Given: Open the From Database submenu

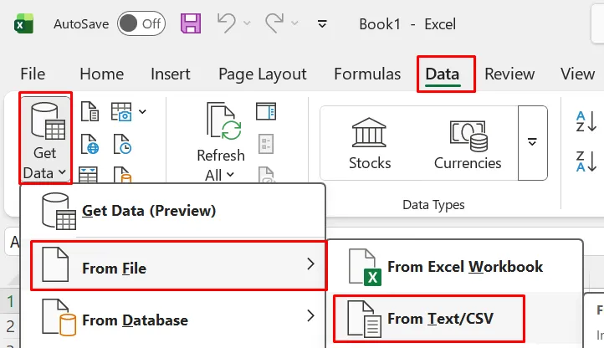Looking at the screenshot, I should tap(173, 319).
